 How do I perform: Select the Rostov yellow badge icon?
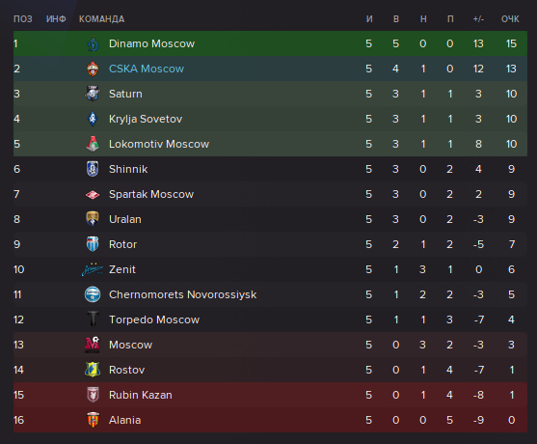pos(93,370)
